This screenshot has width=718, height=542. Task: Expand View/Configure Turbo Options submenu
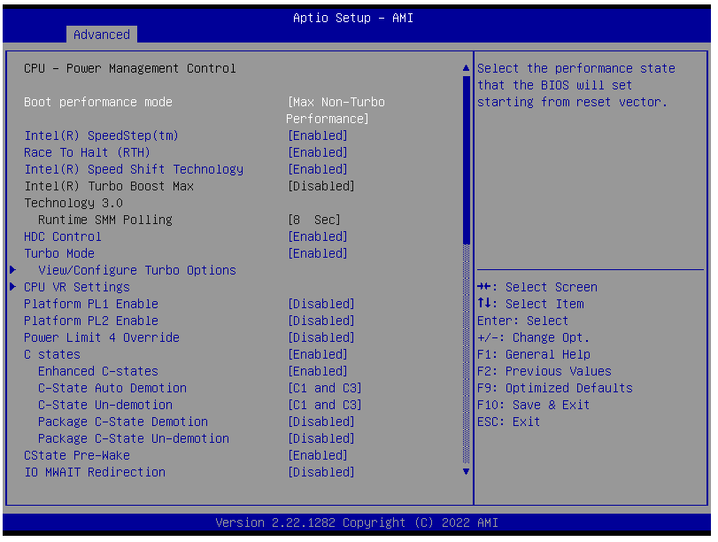(x=136, y=270)
